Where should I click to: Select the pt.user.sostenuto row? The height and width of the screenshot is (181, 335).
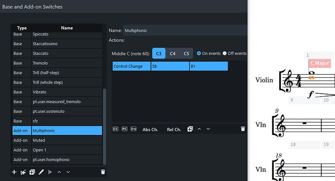pyautogui.click(x=57, y=112)
